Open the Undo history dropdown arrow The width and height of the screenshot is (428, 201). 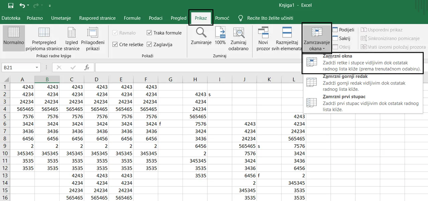28,6
